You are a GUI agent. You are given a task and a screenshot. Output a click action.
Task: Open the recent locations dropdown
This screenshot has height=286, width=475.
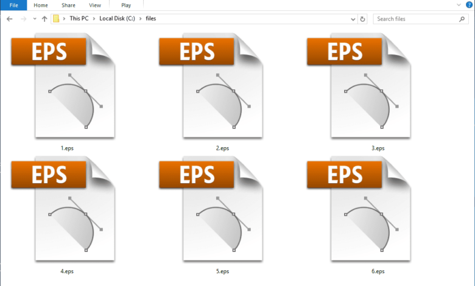coord(33,19)
